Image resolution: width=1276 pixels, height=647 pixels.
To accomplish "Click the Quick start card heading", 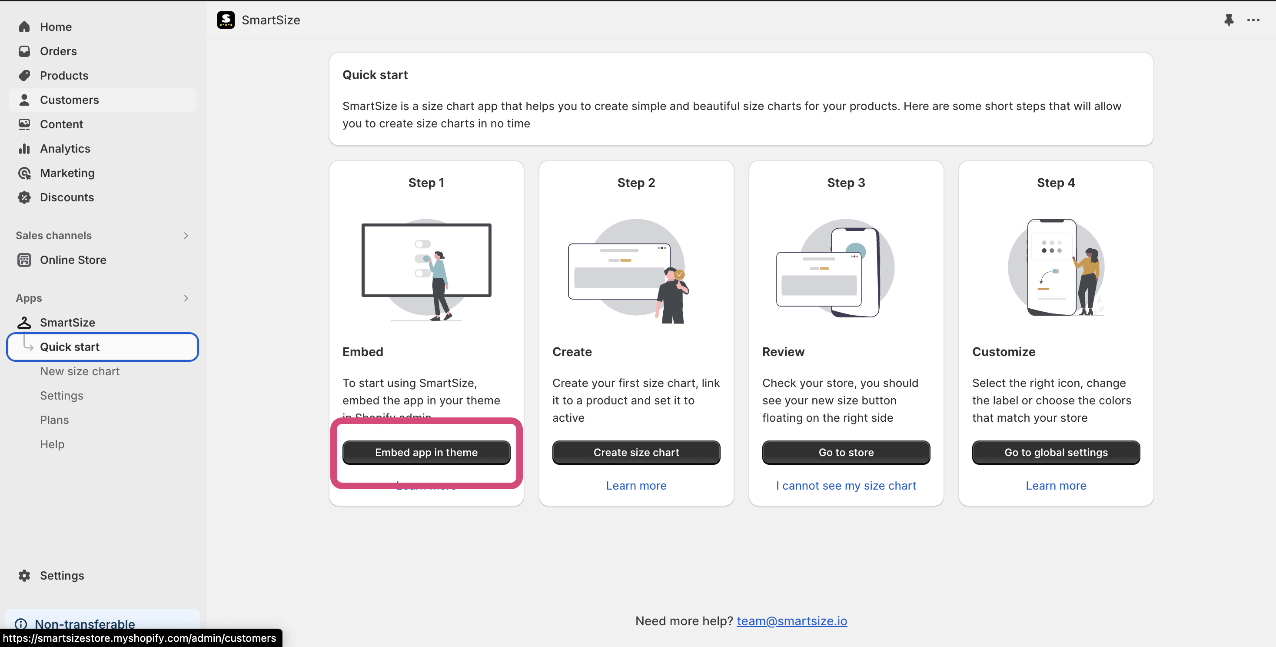I will click(x=375, y=75).
